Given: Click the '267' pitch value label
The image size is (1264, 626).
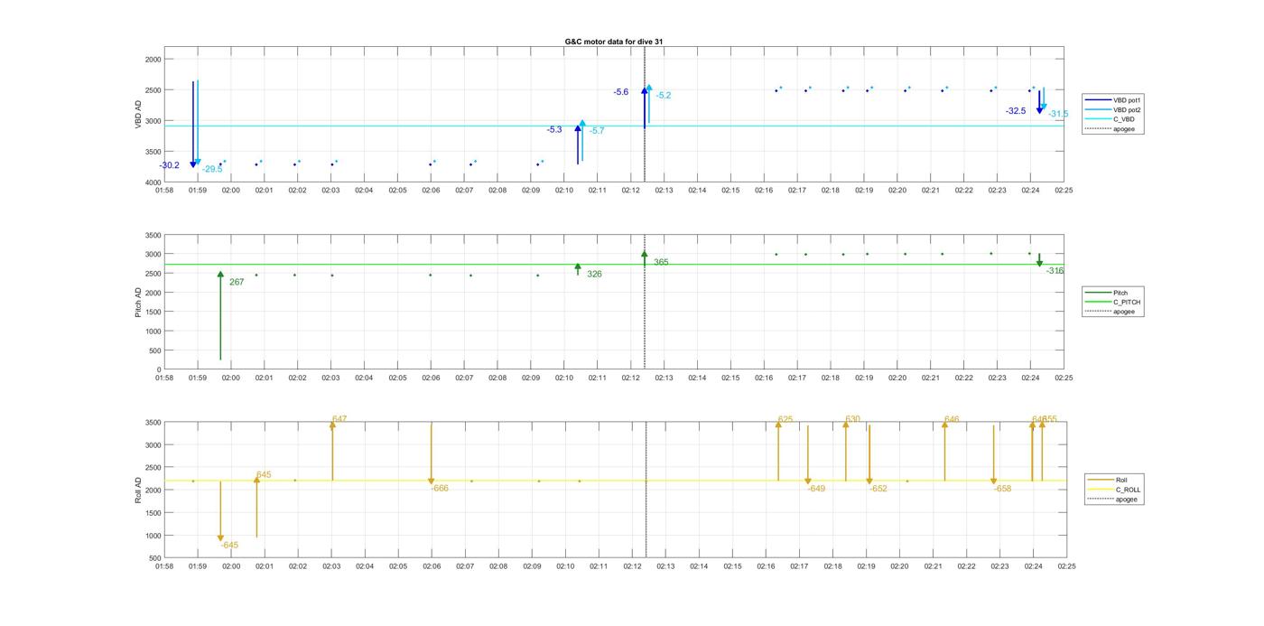Looking at the screenshot, I should (x=237, y=283).
